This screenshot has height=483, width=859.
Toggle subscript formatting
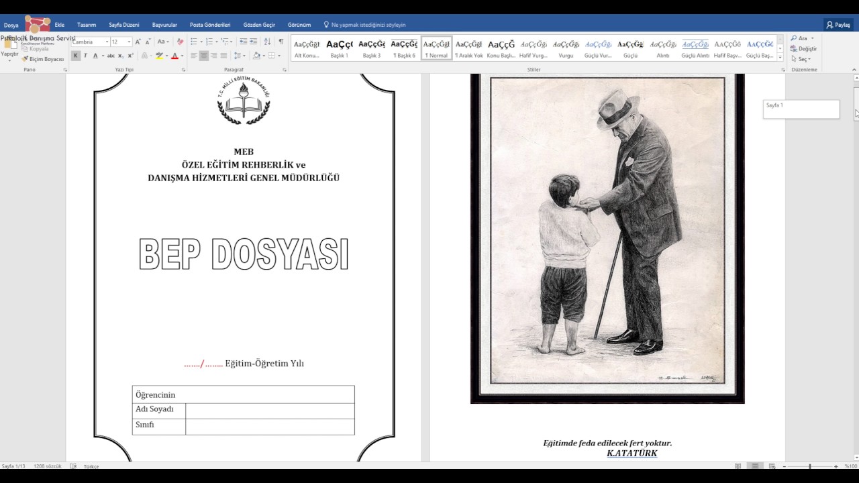[121, 56]
